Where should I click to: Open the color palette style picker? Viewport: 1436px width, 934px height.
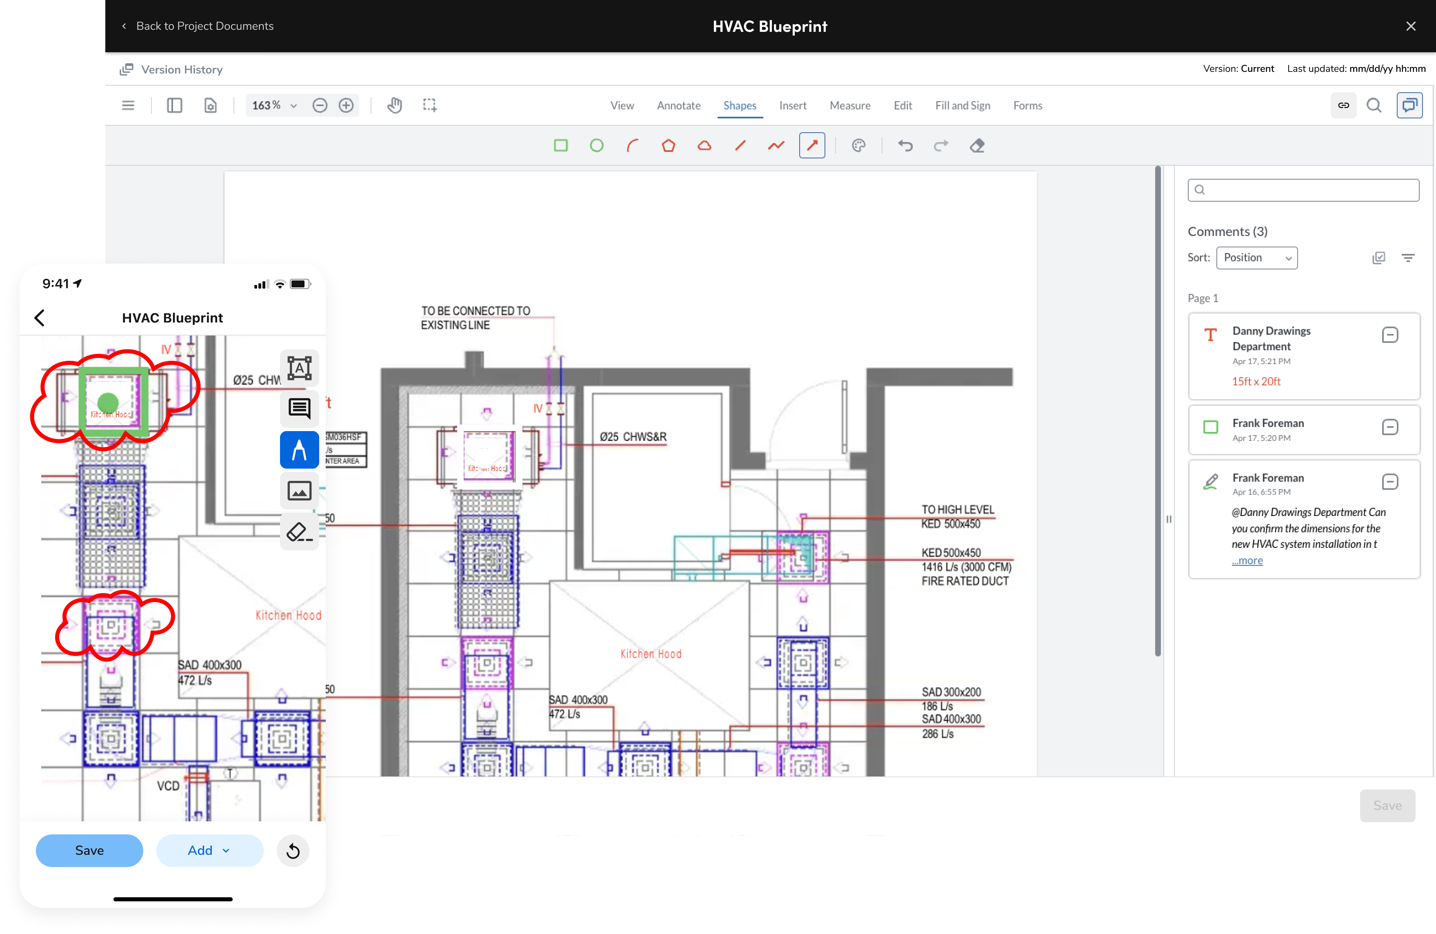(x=858, y=145)
